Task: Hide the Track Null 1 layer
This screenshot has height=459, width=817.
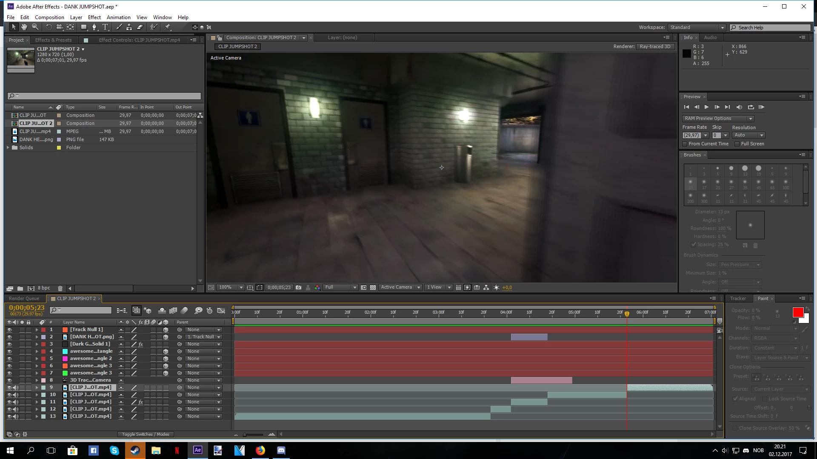Action: click(9, 330)
